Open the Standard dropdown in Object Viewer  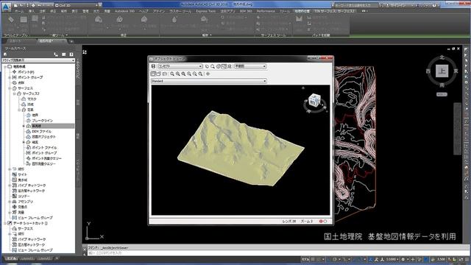point(208,81)
